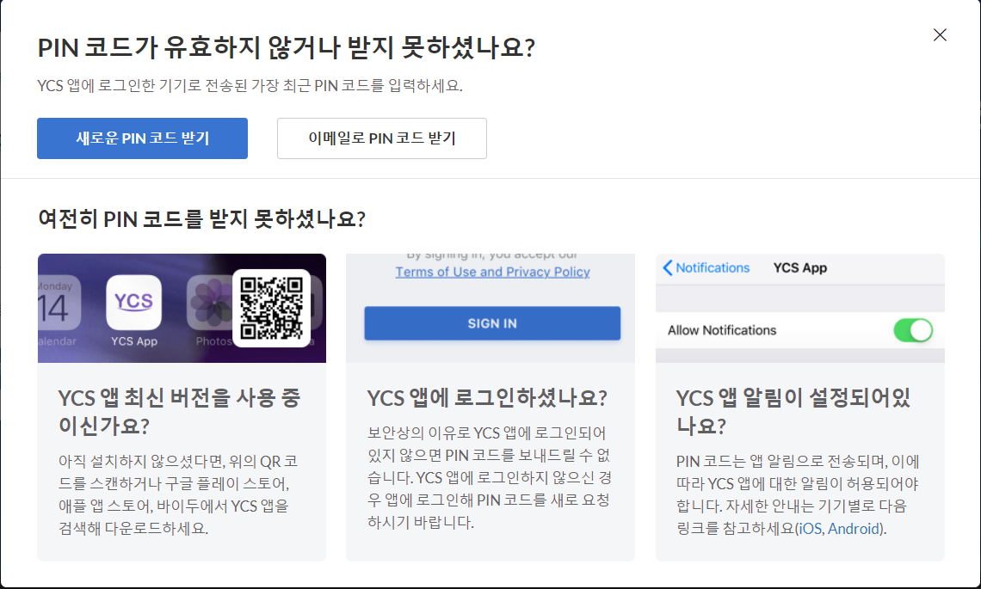Click the paragraph starting PIN 코드는 앱 알림으로

(x=798, y=494)
